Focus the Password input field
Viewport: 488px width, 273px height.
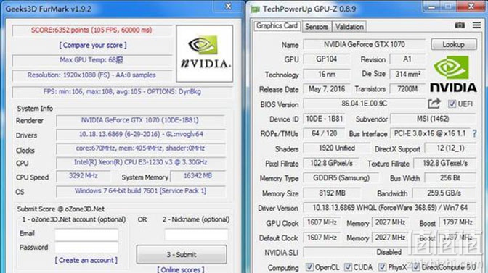point(86,247)
